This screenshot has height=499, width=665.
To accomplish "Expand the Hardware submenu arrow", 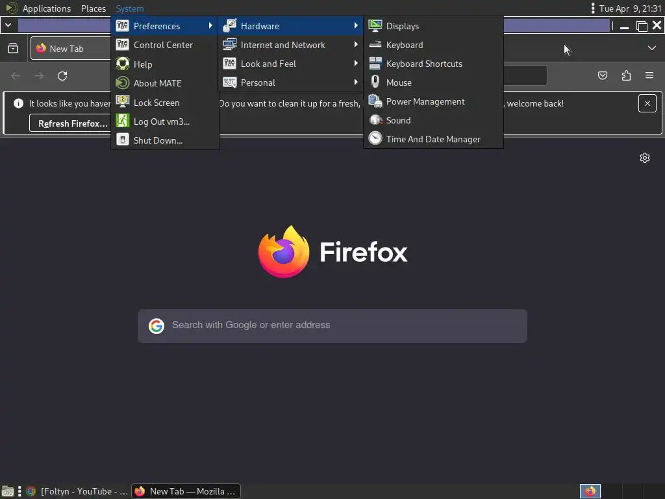I will [x=356, y=26].
